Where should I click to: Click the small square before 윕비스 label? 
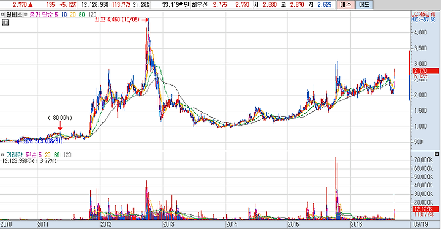click(x=2, y=14)
